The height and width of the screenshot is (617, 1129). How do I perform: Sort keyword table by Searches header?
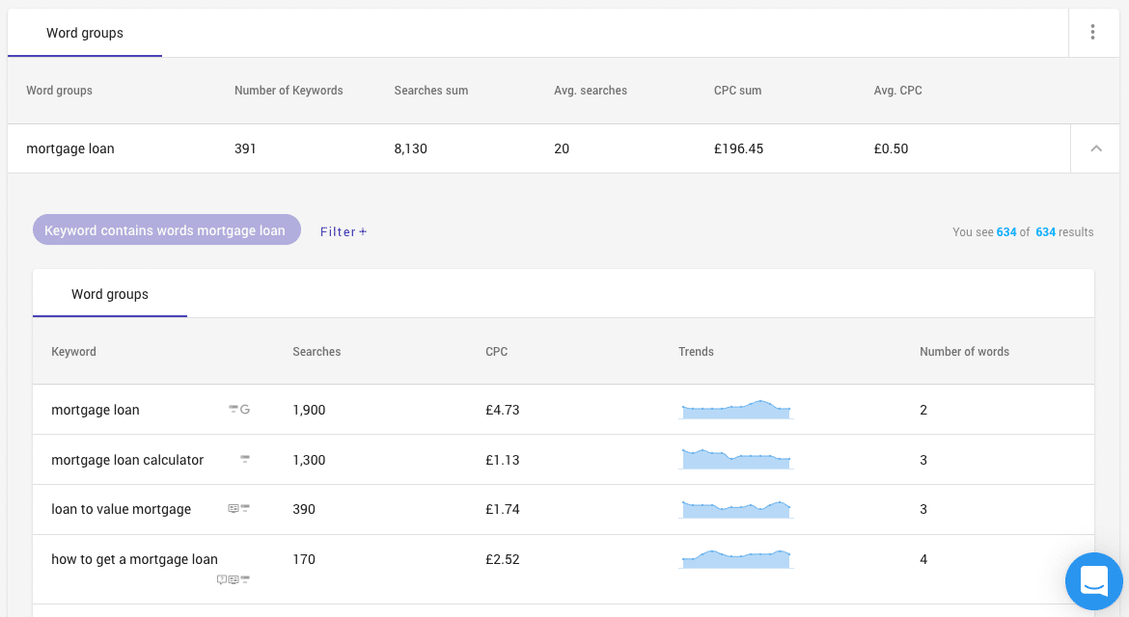[317, 352]
